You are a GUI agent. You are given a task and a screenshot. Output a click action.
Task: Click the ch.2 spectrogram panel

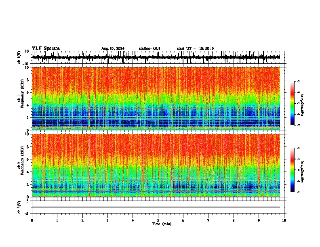coord(156,165)
